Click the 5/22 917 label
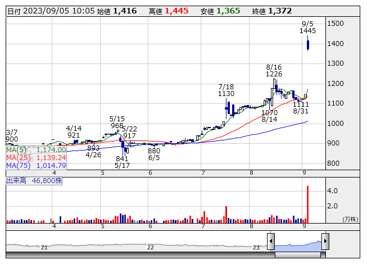This screenshot has height=264, width=367. tap(129, 133)
